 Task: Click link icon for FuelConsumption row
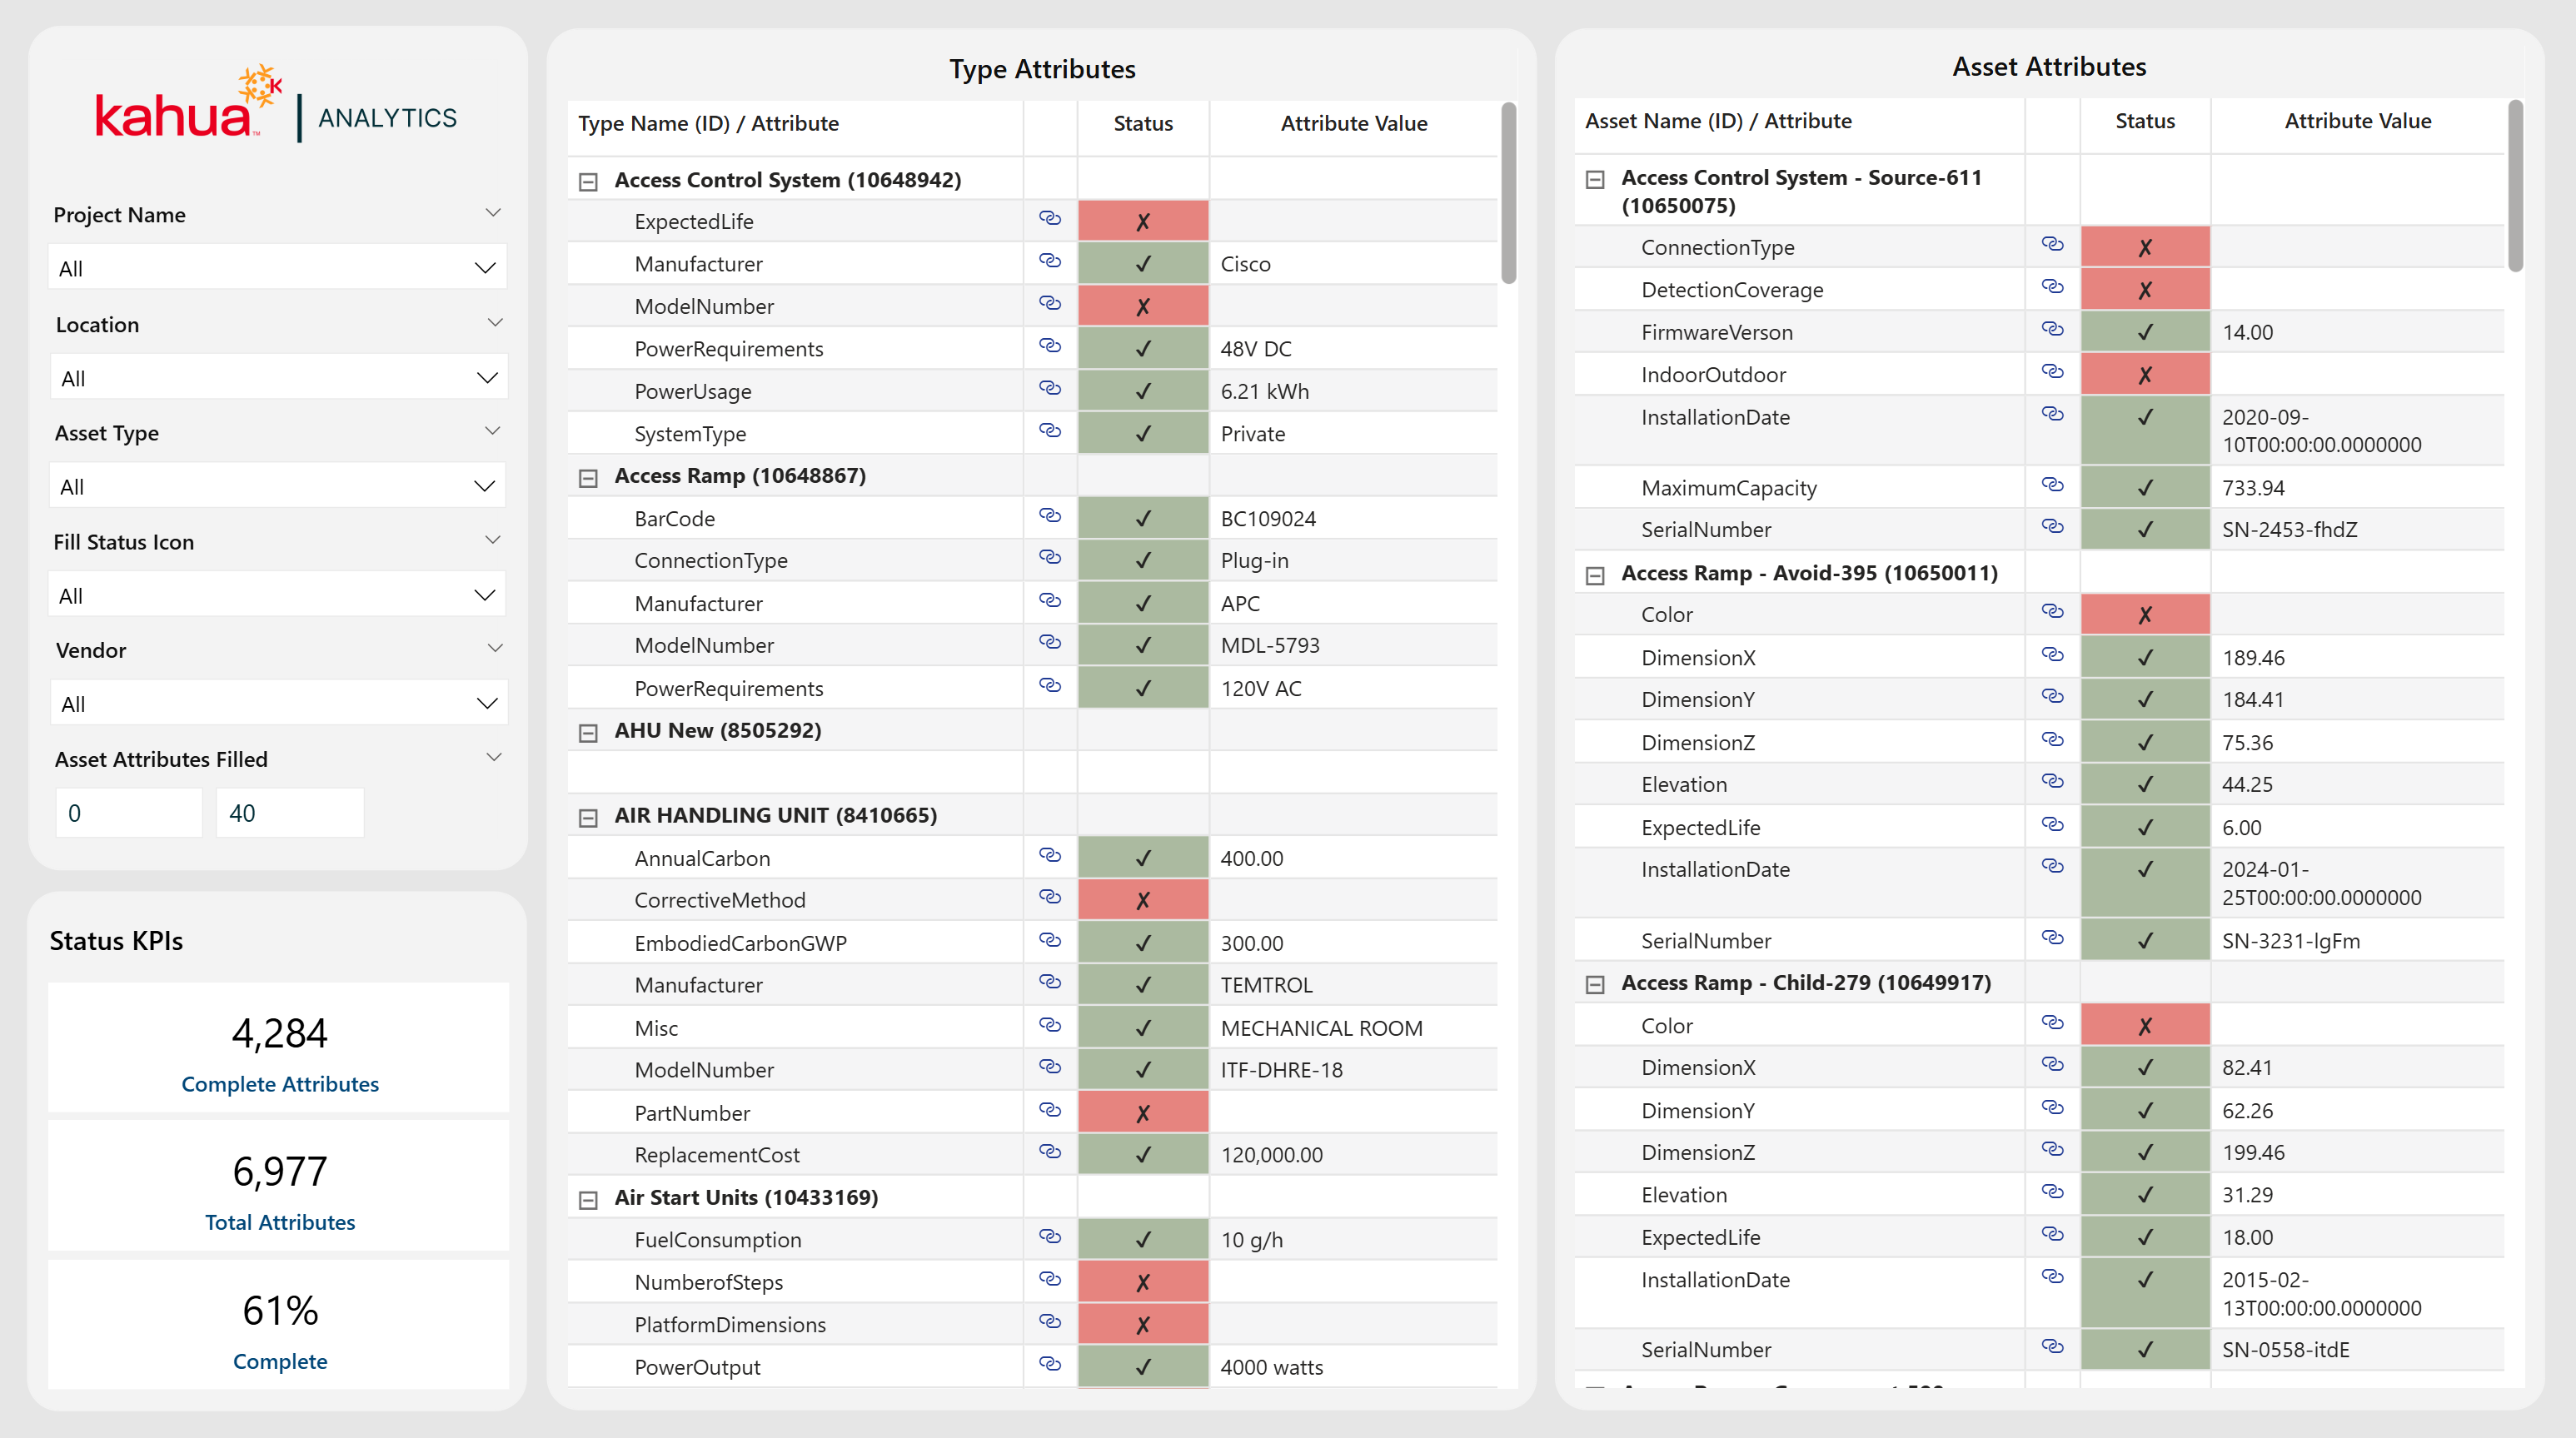pos(1049,1237)
